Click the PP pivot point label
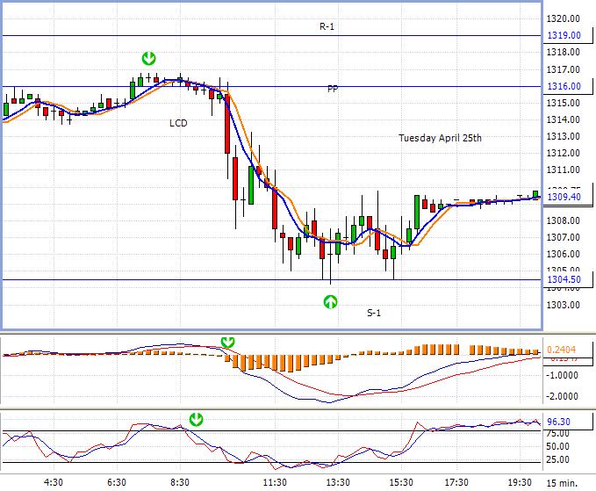The width and height of the screenshot is (596, 491). click(333, 90)
